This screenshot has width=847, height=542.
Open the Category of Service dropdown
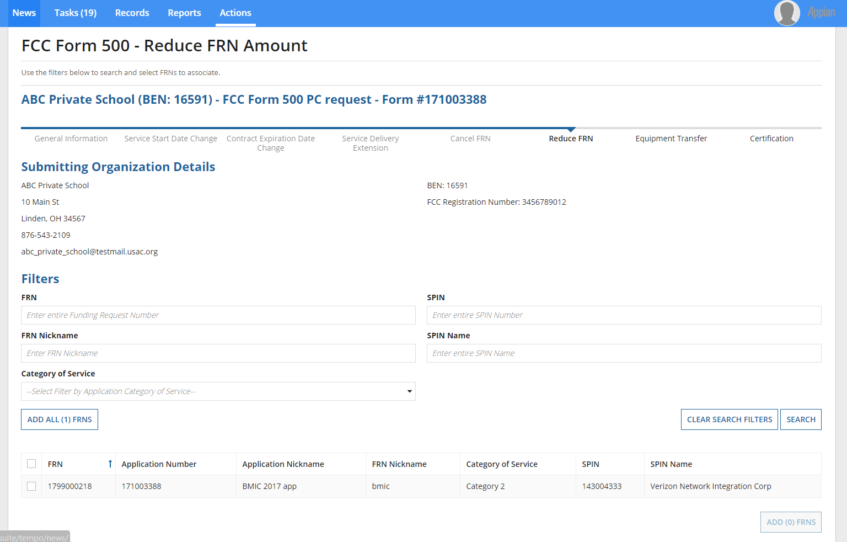pyautogui.click(x=218, y=391)
